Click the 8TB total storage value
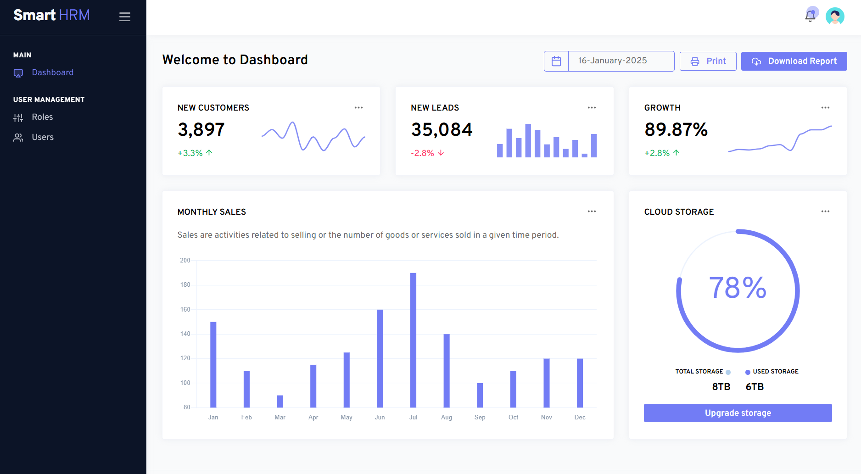 tap(721, 387)
